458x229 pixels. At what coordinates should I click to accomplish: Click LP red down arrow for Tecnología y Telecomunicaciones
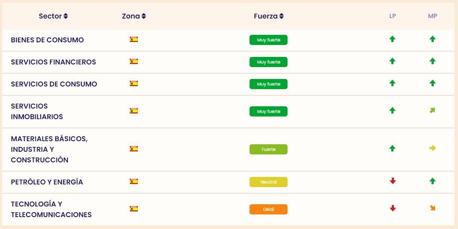click(392, 208)
